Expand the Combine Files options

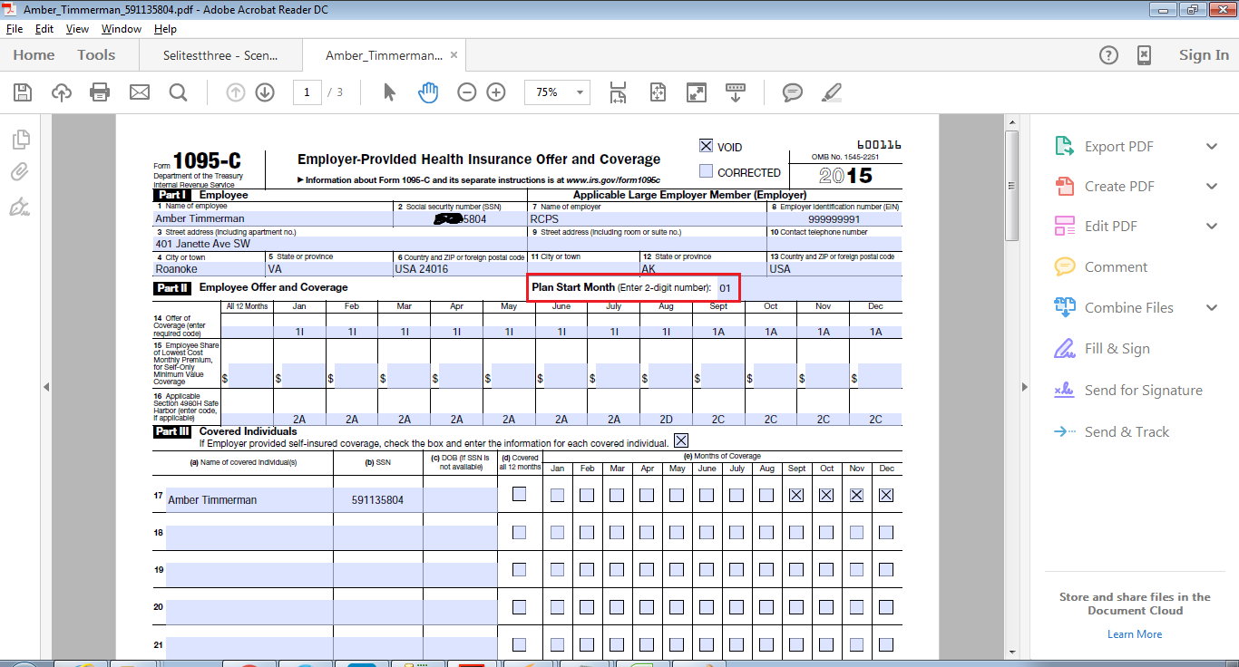coord(1212,308)
